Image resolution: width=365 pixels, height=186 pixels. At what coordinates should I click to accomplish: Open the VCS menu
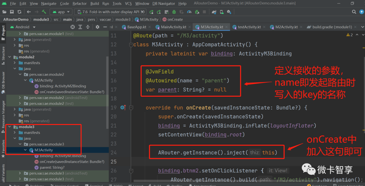point(128,3)
